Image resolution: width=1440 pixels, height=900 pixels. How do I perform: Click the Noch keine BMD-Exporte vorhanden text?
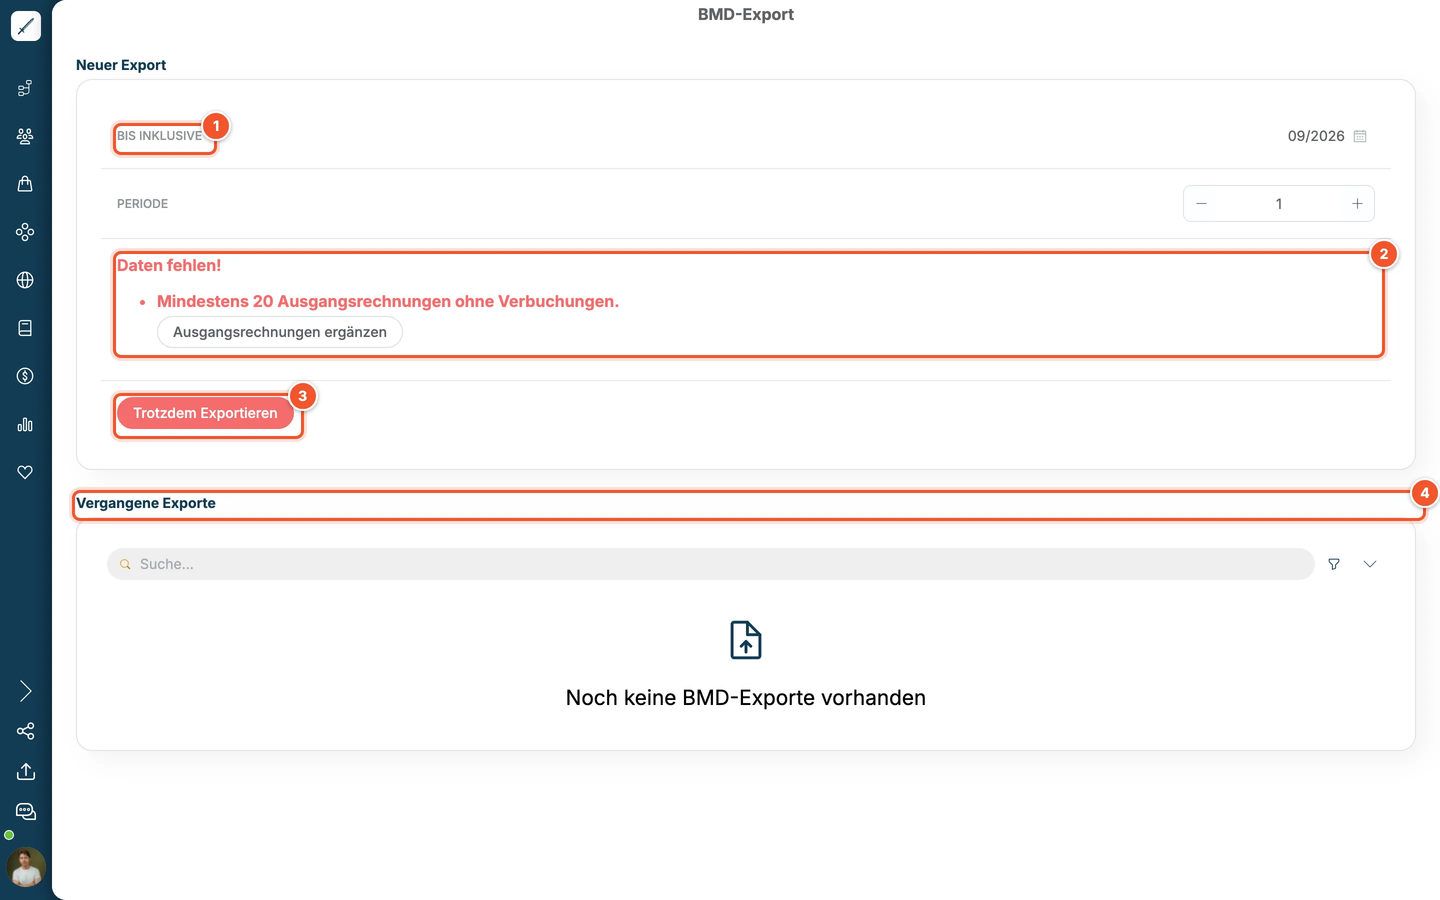[745, 697]
